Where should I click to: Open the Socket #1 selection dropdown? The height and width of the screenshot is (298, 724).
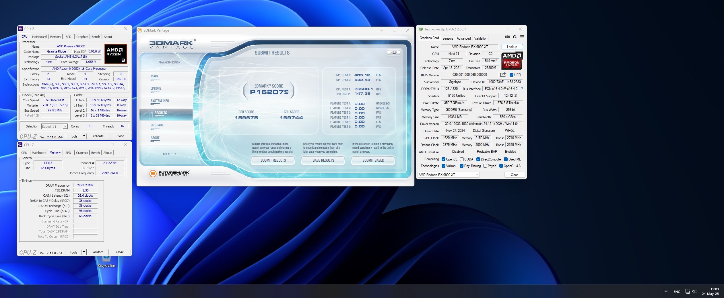[x=54, y=126]
